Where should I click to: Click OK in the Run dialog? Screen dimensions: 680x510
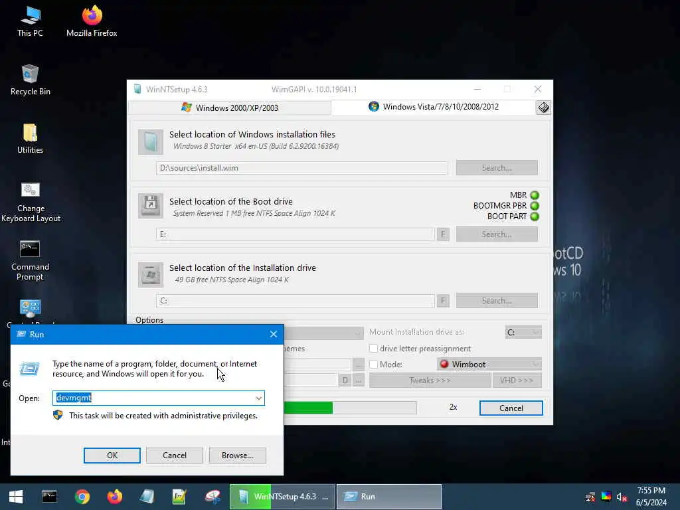[x=112, y=456]
